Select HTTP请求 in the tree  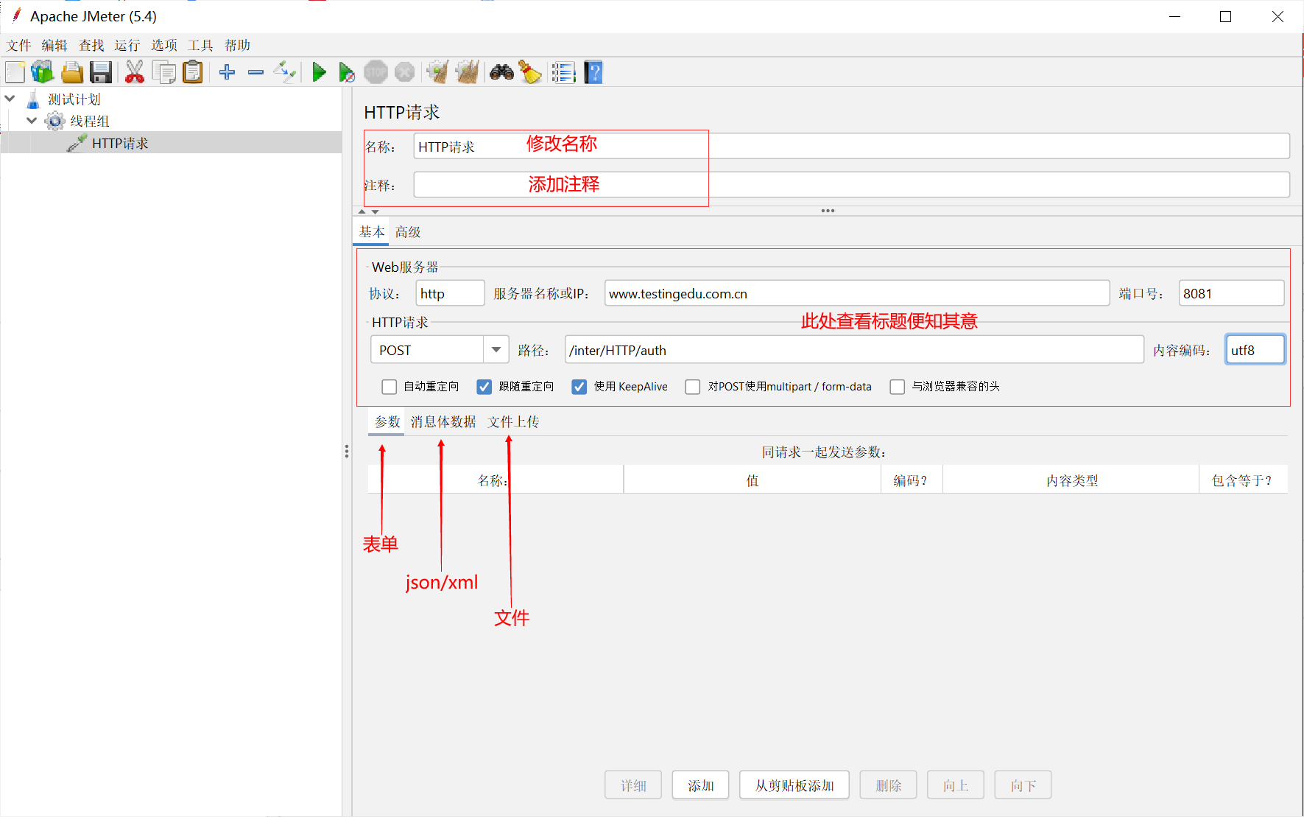coord(120,144)
